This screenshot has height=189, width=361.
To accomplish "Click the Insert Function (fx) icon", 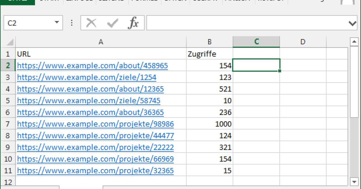I will (x=134, y=23).
